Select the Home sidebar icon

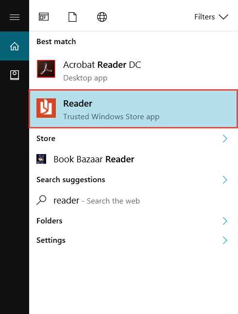(x=15, y=46)
